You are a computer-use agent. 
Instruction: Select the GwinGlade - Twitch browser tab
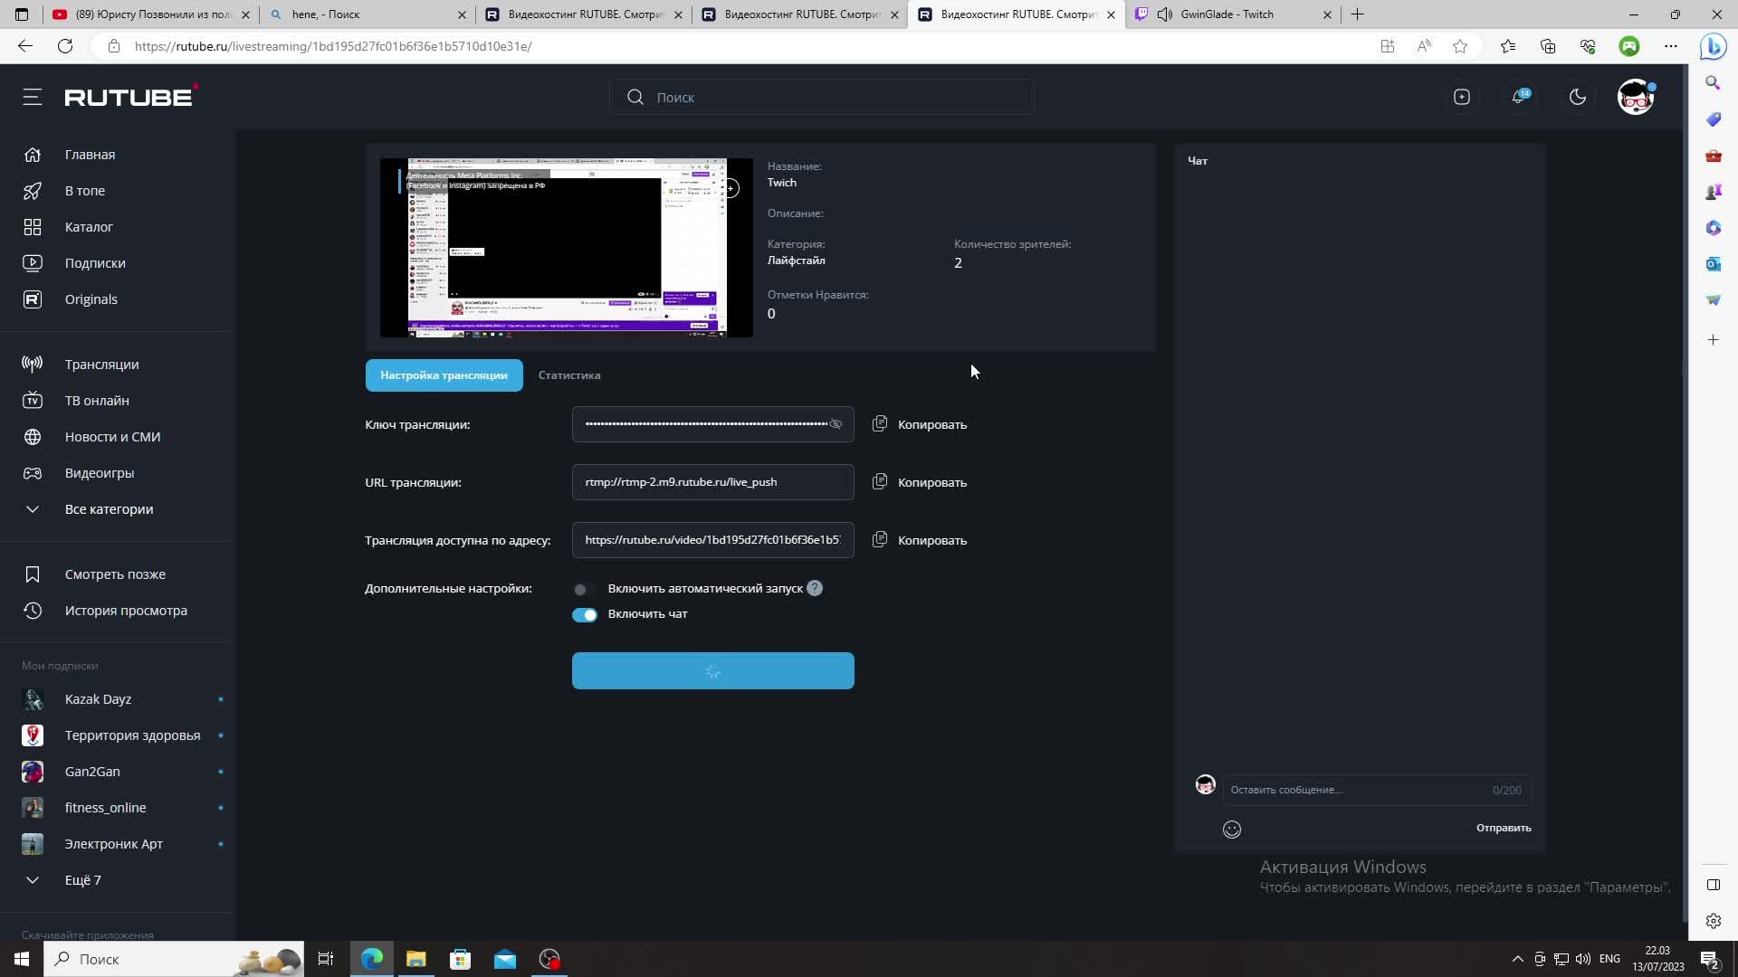coord(1227,14)
